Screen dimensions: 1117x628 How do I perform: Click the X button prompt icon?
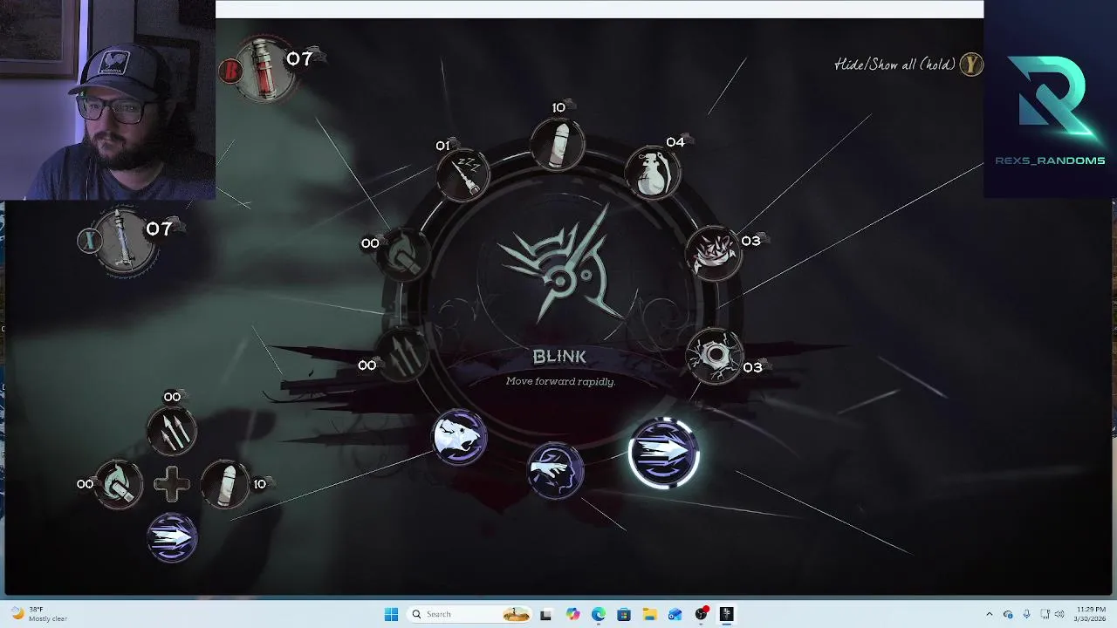(90, 241)
